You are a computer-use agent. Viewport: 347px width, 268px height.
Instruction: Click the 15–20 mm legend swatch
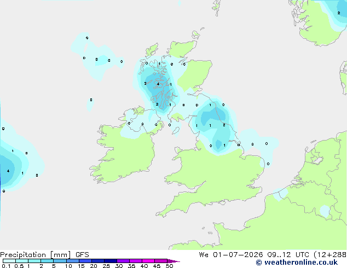coord(85,261)
